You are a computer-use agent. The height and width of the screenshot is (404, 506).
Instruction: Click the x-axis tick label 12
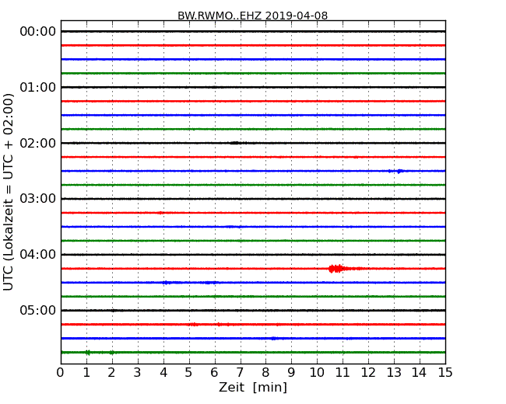click(x=368, y=373)
